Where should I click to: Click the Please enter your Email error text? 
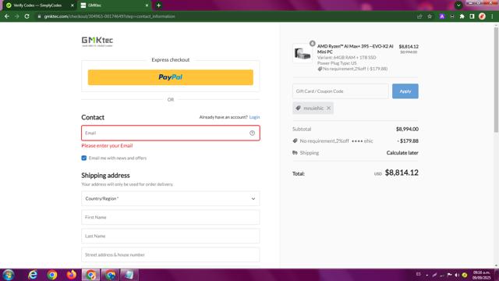pos(107,146)
